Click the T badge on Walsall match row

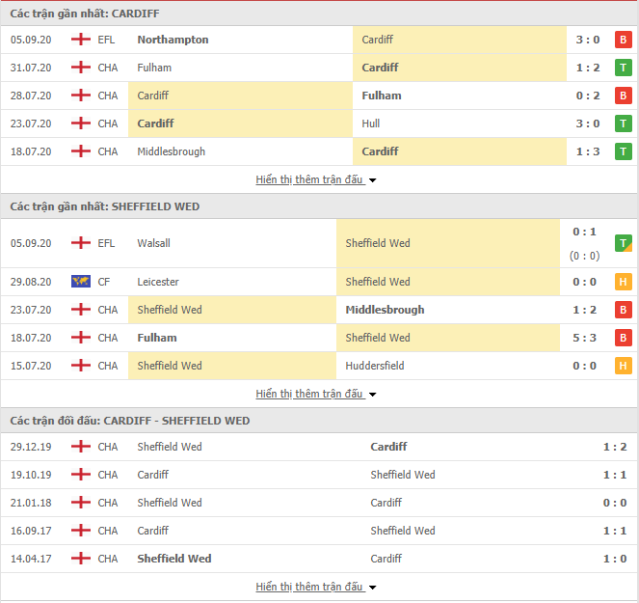tap(624, 243)
